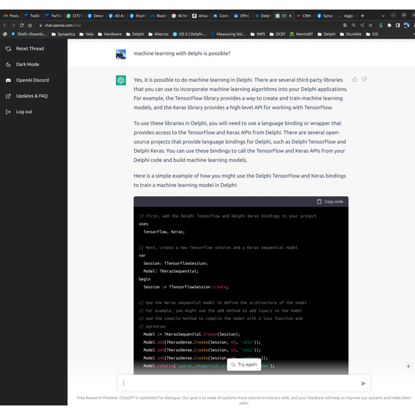Screen dimensions: 415x415
Task: Give the response a thumbs down
Action: [364, 79]
